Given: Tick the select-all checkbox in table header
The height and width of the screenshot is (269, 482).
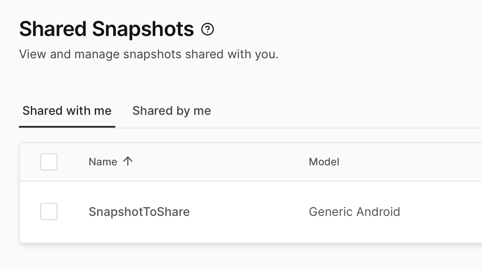Looking at the screenshot, I should point(49,162).
